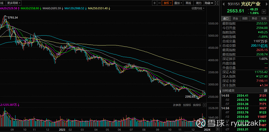Enter fullscreen chart view
Viewport: 269px width, 132px height.
217,3
